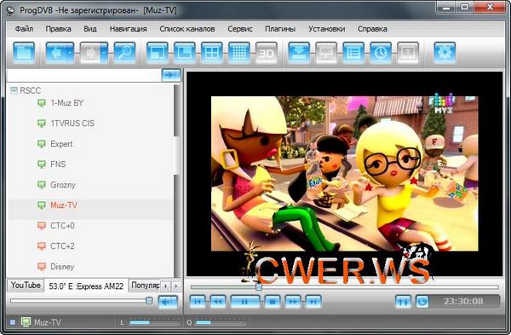
Task: Toggle the 3D mode button
Action: [267, 53]
